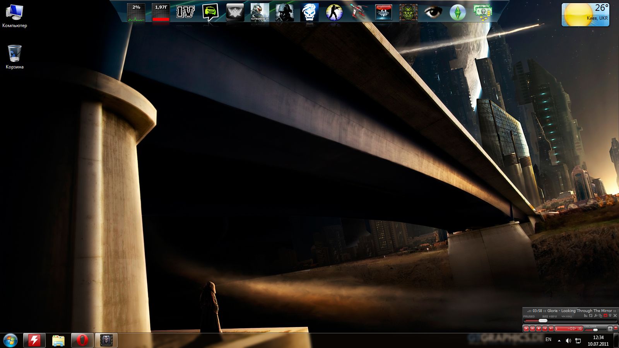Launch the soldier portrait game next to Crysis 2

click(284, 12)
